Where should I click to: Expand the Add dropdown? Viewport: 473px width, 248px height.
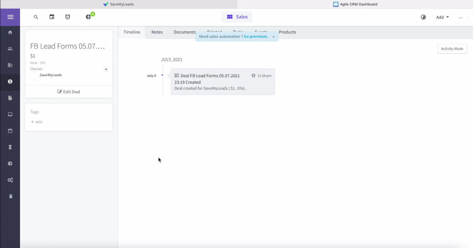[x=442, y=17]
